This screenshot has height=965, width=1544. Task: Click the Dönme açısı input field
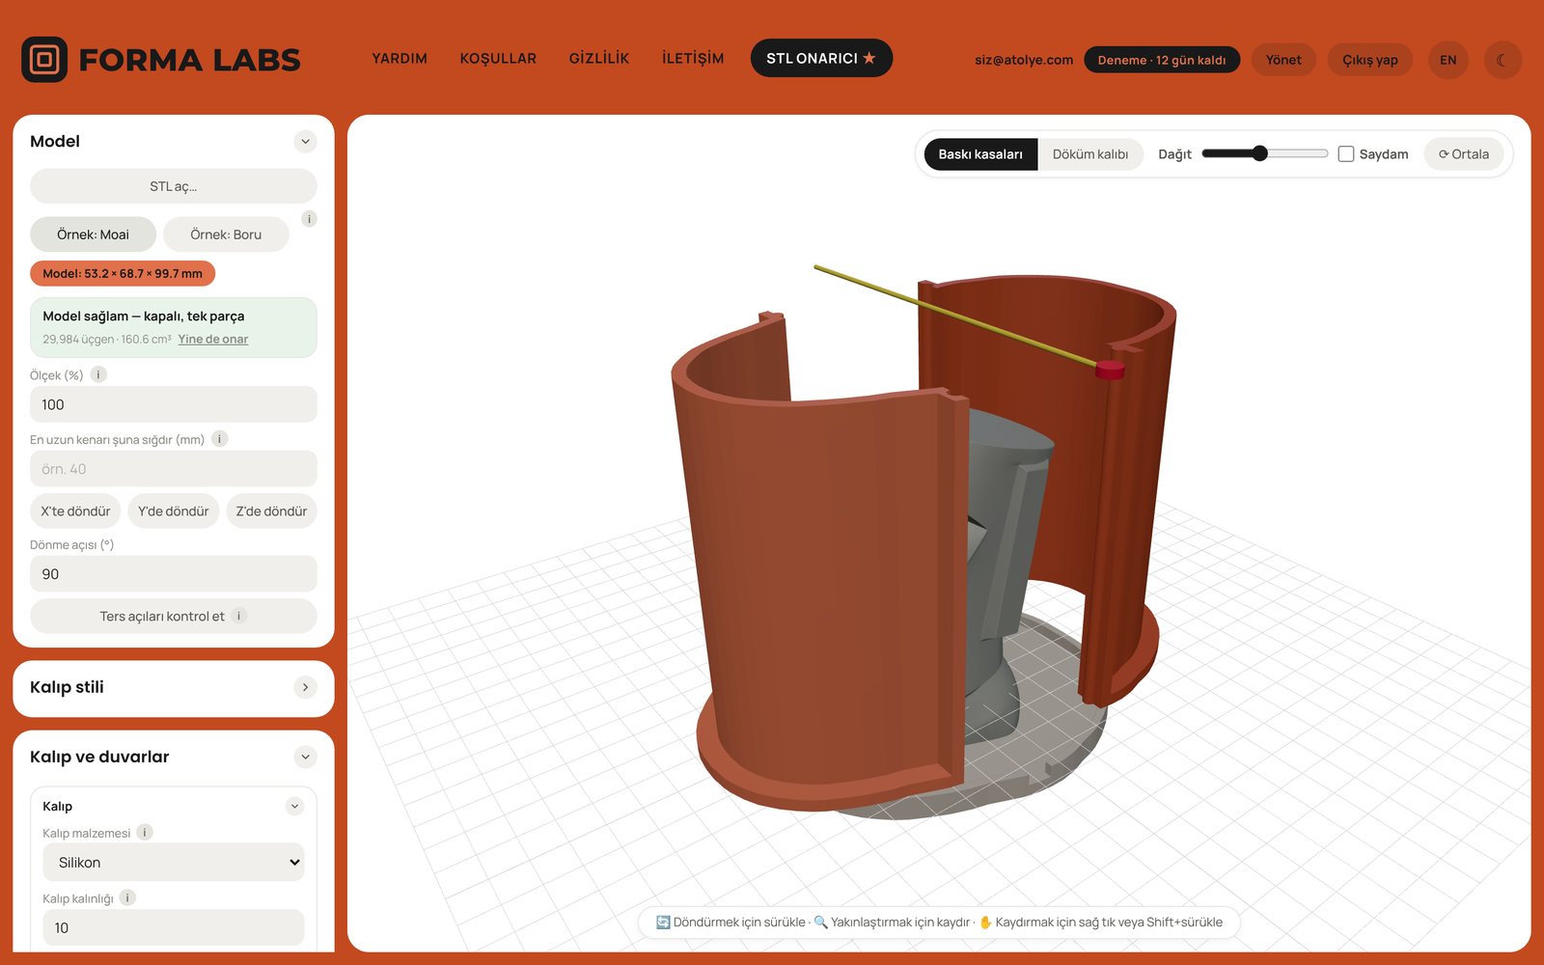(x=174, y=573)
